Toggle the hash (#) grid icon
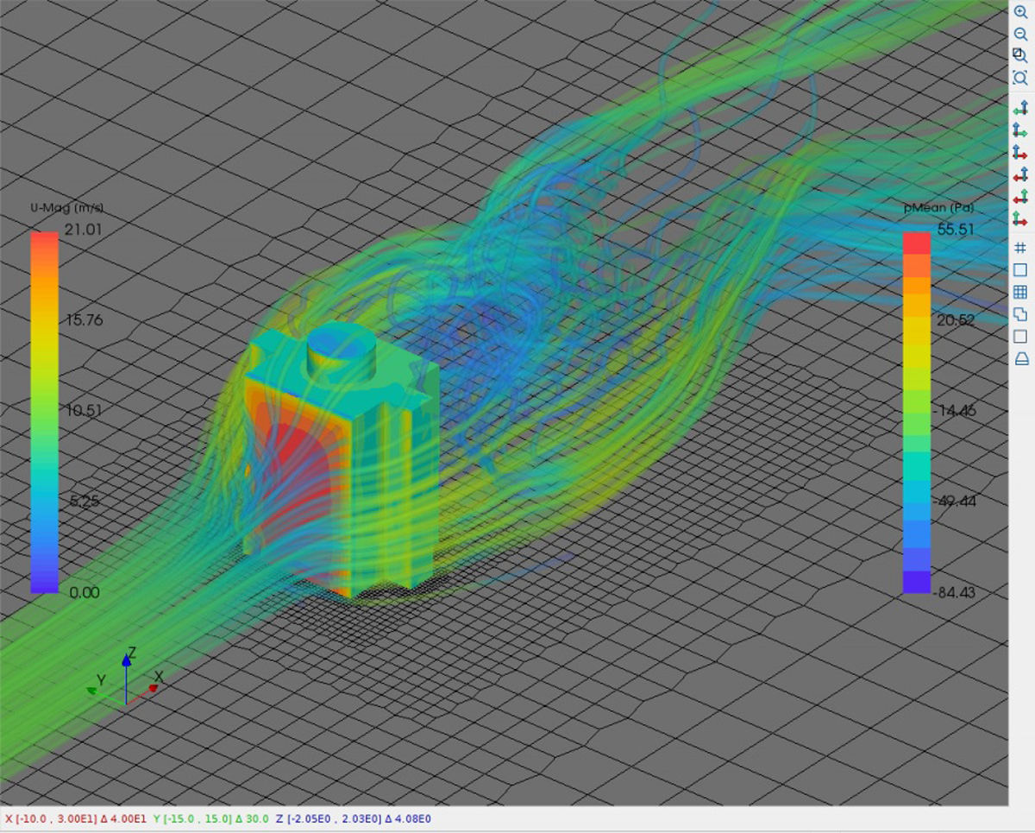1035x833 pixels. coord(1020,248)
